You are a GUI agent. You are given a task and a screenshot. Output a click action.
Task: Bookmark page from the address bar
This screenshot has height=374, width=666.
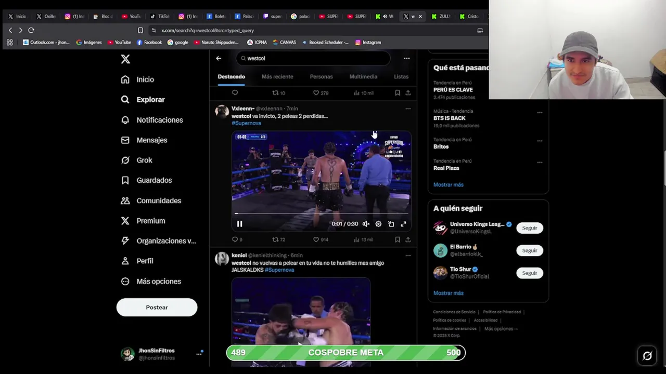(x=140, y=30)
